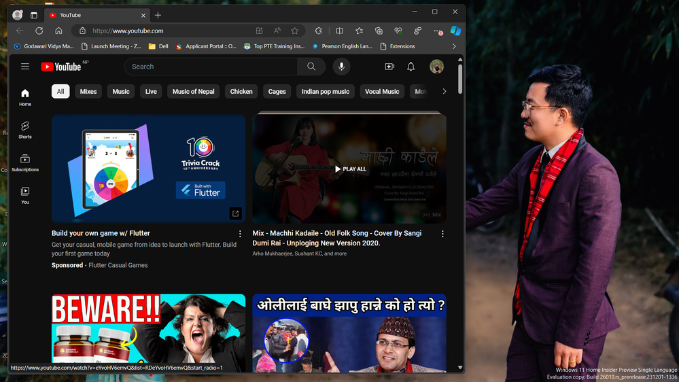Open the YouTube account avatar menu

click(436, 66)
